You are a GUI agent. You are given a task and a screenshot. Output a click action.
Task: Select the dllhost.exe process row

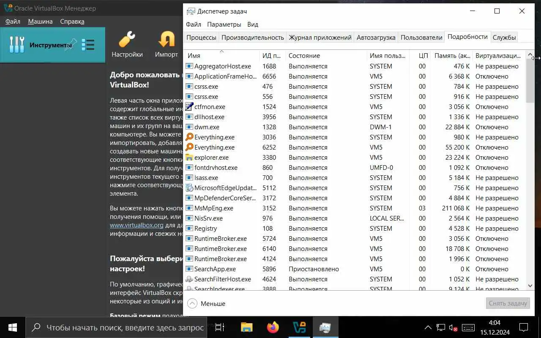click(x=355, y=117)
